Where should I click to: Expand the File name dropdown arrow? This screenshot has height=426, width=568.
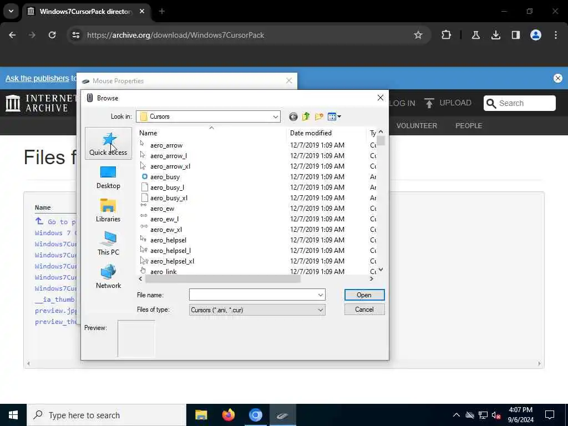pyautogui.click(x=320, y=295)
